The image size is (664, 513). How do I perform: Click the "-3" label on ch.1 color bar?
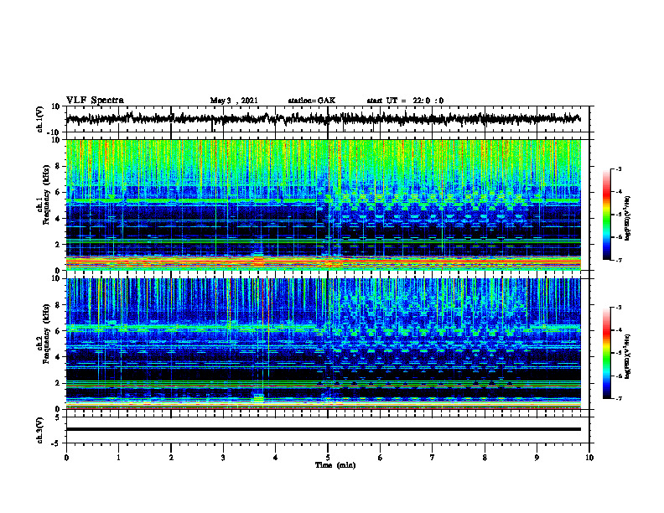(x=619, y=169)
